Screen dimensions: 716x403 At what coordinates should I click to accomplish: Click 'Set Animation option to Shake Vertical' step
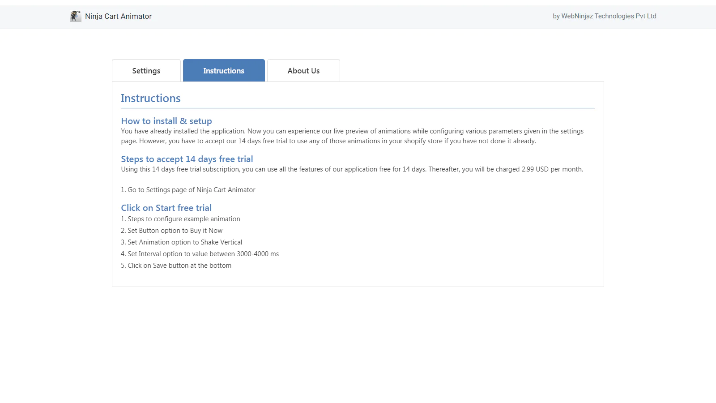click(182, 242)
